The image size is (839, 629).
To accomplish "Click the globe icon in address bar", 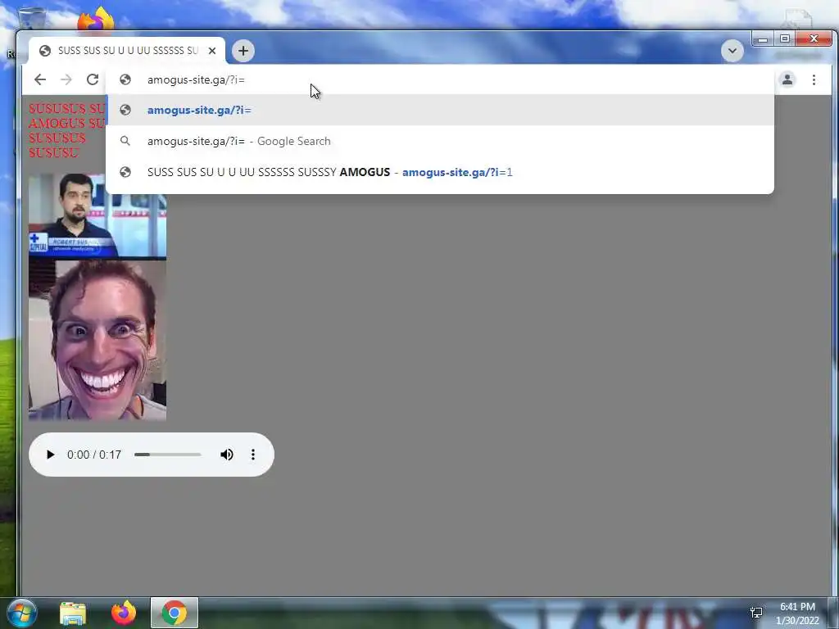I will [x=125, y=79].
